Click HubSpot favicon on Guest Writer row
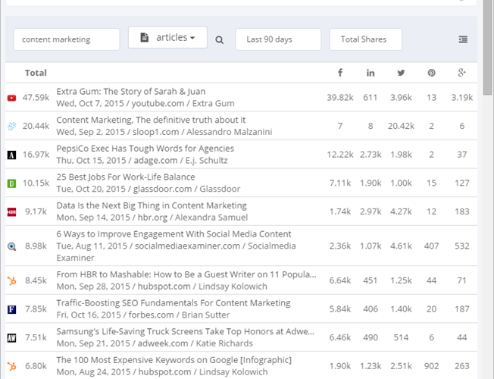 [x=11, y=280]
